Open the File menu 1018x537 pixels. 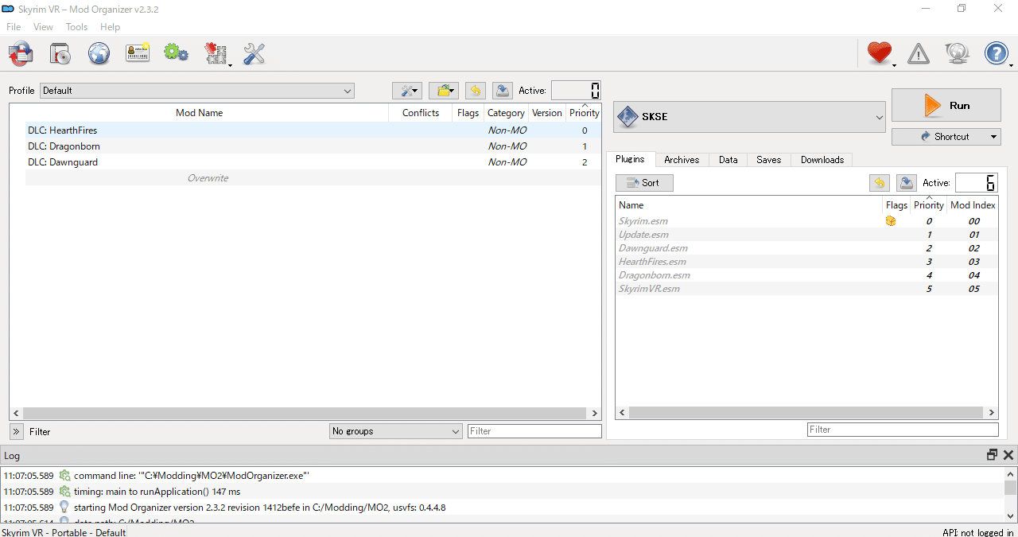(14, 27)
